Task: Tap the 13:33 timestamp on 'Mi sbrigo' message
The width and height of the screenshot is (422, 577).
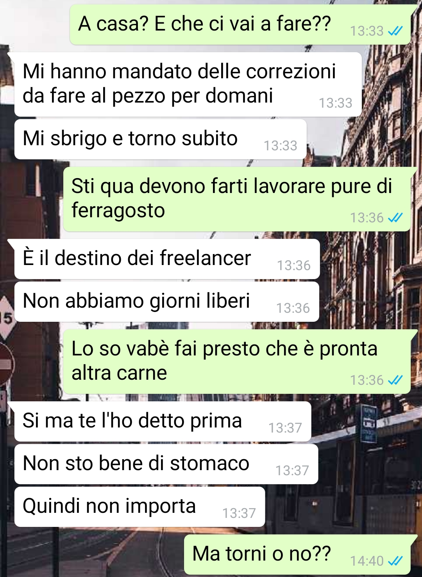Action: click(281, 146)
